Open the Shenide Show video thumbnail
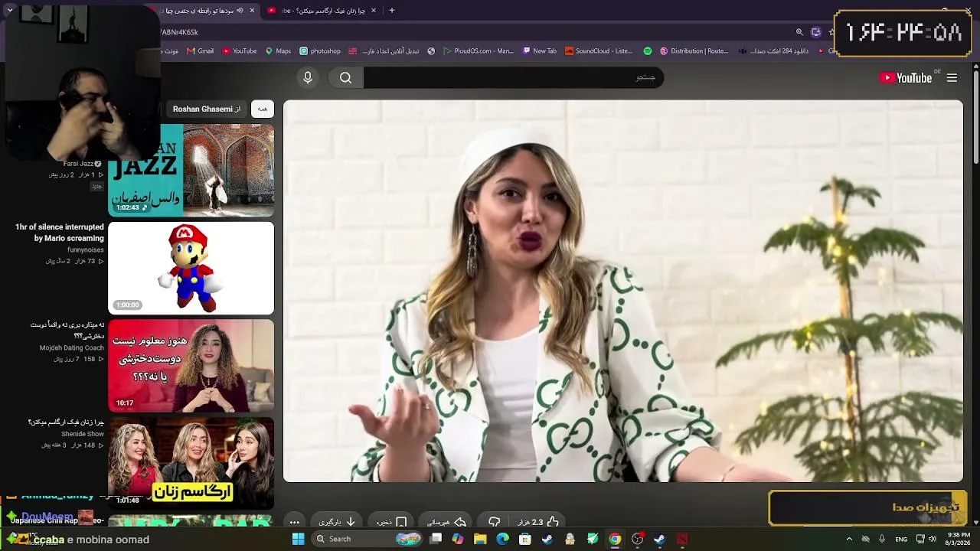This screenshot has width=980, height=551. tap(191, 463)
